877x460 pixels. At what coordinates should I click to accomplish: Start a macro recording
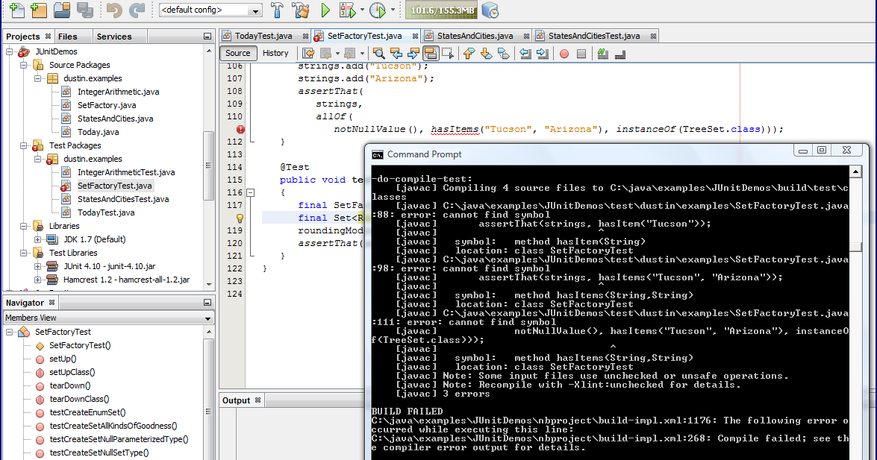pyautogui.click(x=565, y=53)
